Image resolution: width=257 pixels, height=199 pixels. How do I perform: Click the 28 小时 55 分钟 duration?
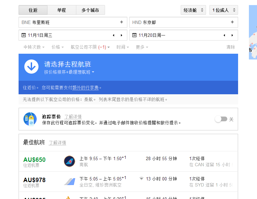coord(161,158)
